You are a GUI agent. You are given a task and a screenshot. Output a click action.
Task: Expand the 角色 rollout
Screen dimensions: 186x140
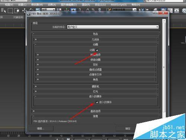click(96, 79)
